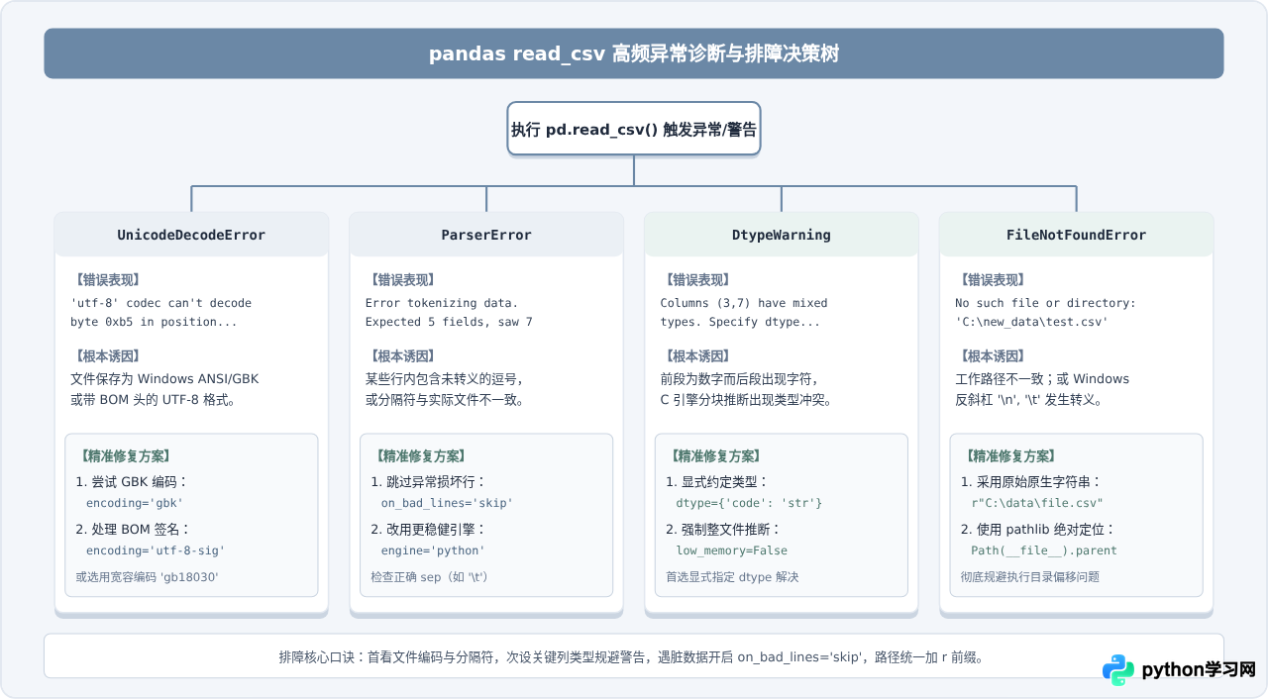
Task: Click the DtypeWarning card header
Action: [782, 235]
